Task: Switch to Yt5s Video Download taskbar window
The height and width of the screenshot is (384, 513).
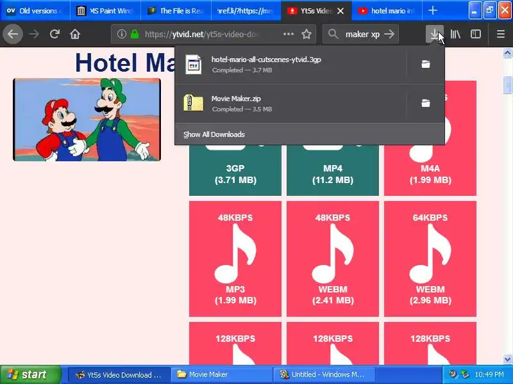Action: click(119, 374)
